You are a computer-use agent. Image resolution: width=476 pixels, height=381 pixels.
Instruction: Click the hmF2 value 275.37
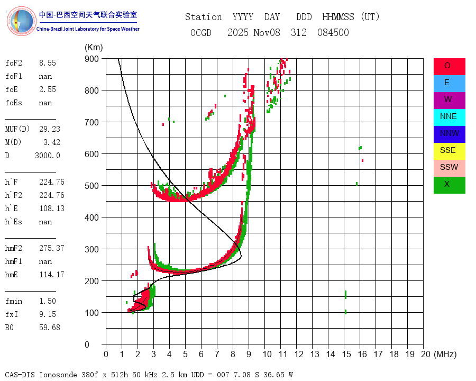point(52,248)
